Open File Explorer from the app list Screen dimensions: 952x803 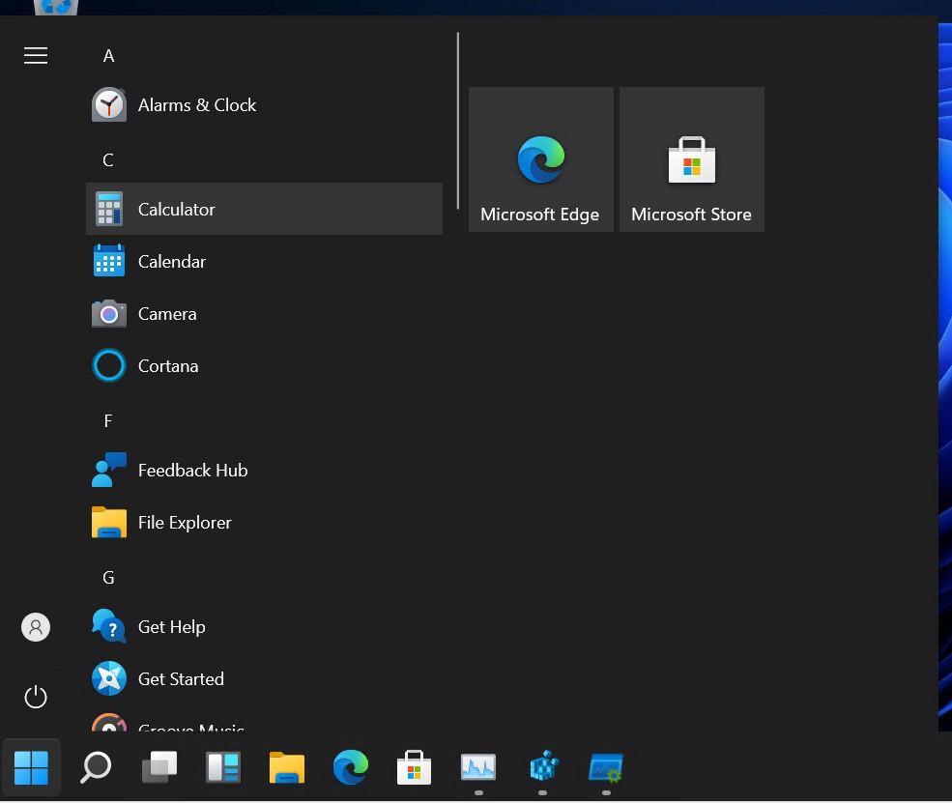coord(264,523)
